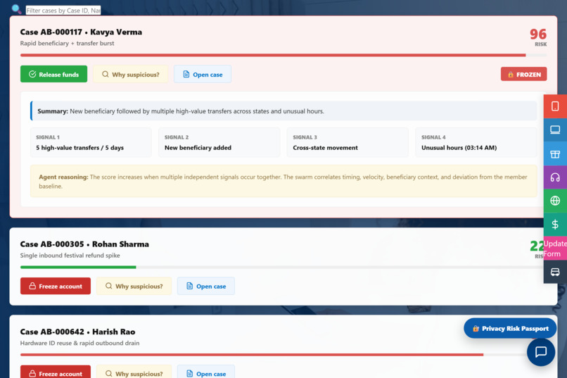Open the bus sidebar icon
The image size is (567, 378).
[x=555, y=272]
